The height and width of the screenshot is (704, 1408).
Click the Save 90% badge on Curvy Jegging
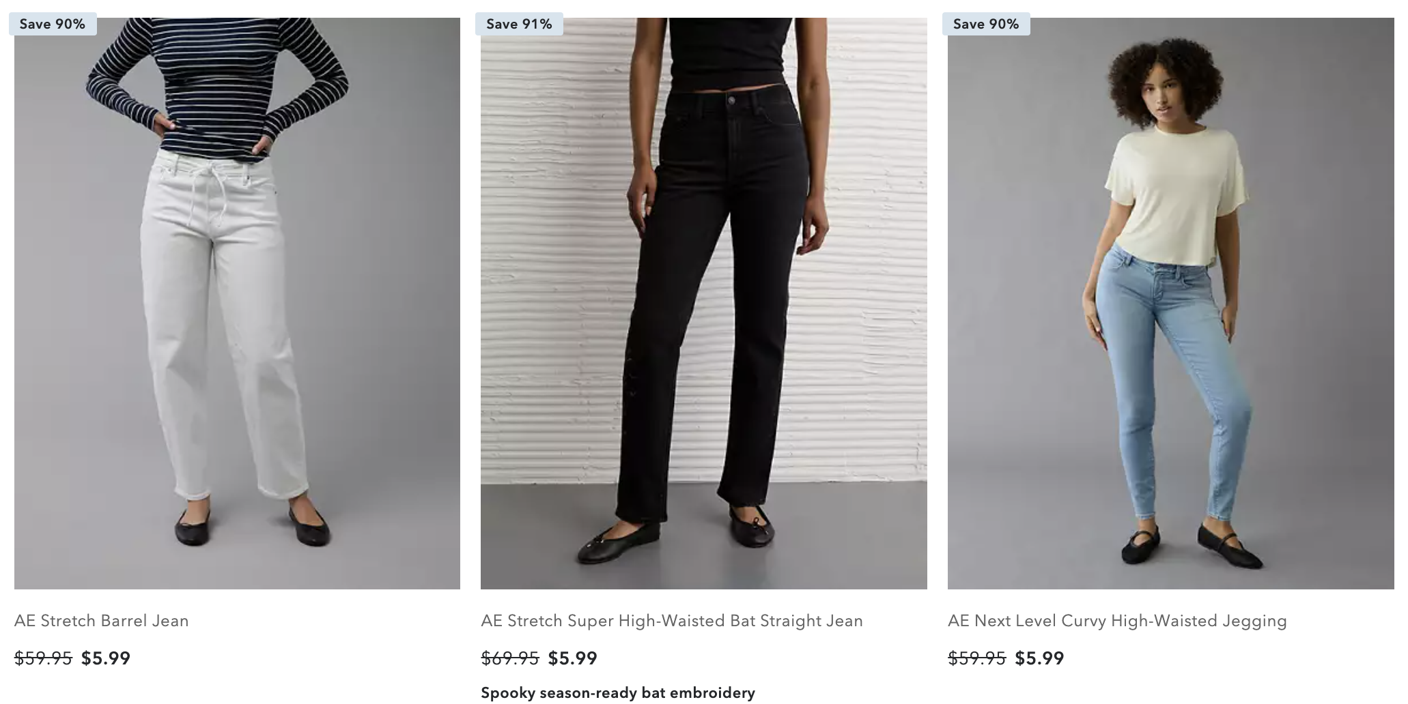coord(986,24)
